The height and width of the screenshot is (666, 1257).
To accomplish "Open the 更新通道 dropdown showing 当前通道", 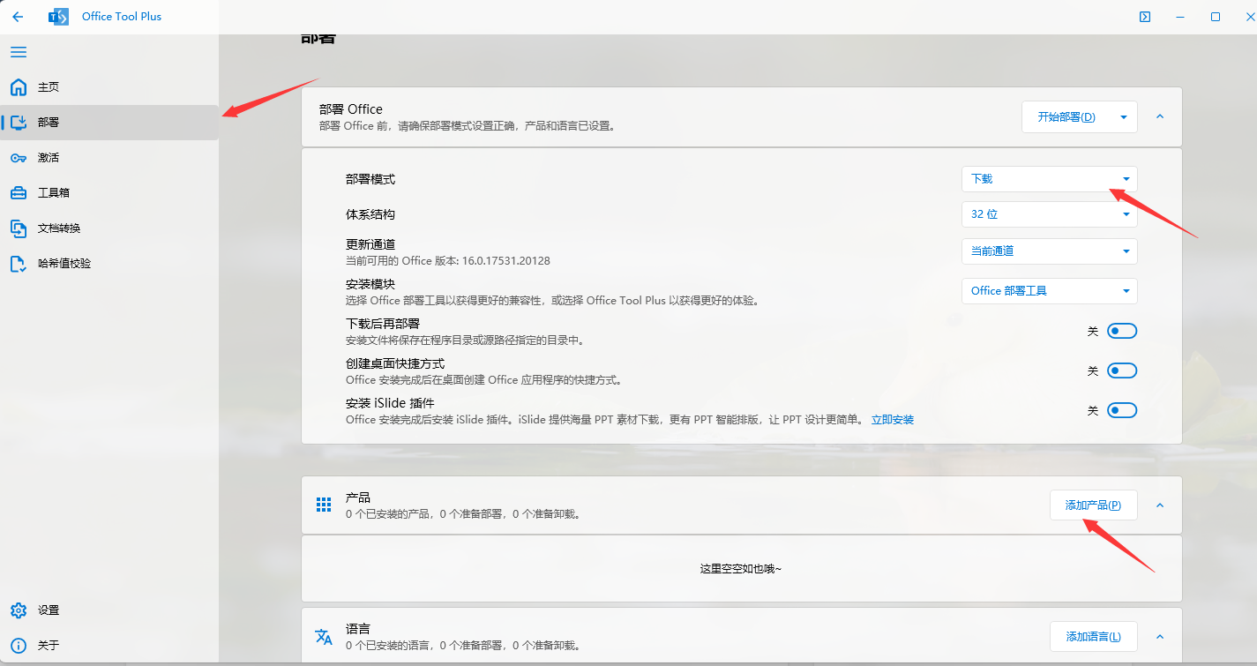I will pos(1049,251).
